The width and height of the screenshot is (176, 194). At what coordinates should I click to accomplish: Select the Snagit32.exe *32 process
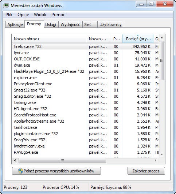click(86, 90)
